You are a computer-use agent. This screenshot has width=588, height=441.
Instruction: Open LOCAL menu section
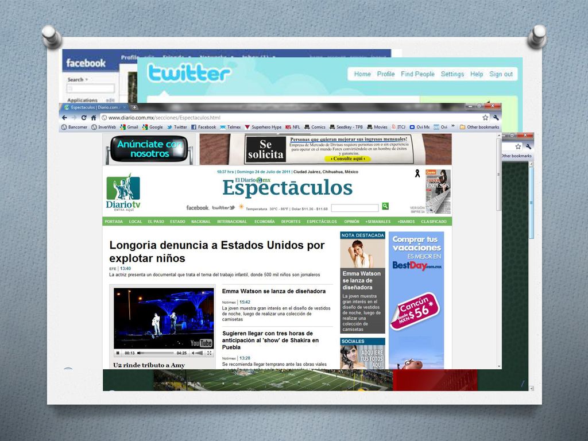[x=136, y=222]
